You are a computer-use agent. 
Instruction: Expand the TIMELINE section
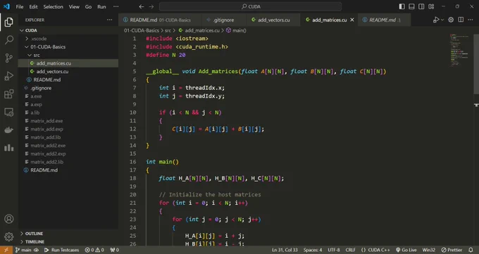68,242
